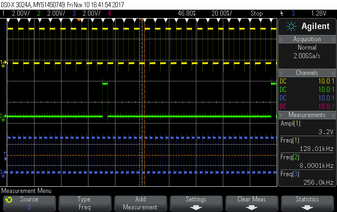Click channel 3 ground reference marker
337x212 pixels.
pyautogui.click(x=3, y=173)
